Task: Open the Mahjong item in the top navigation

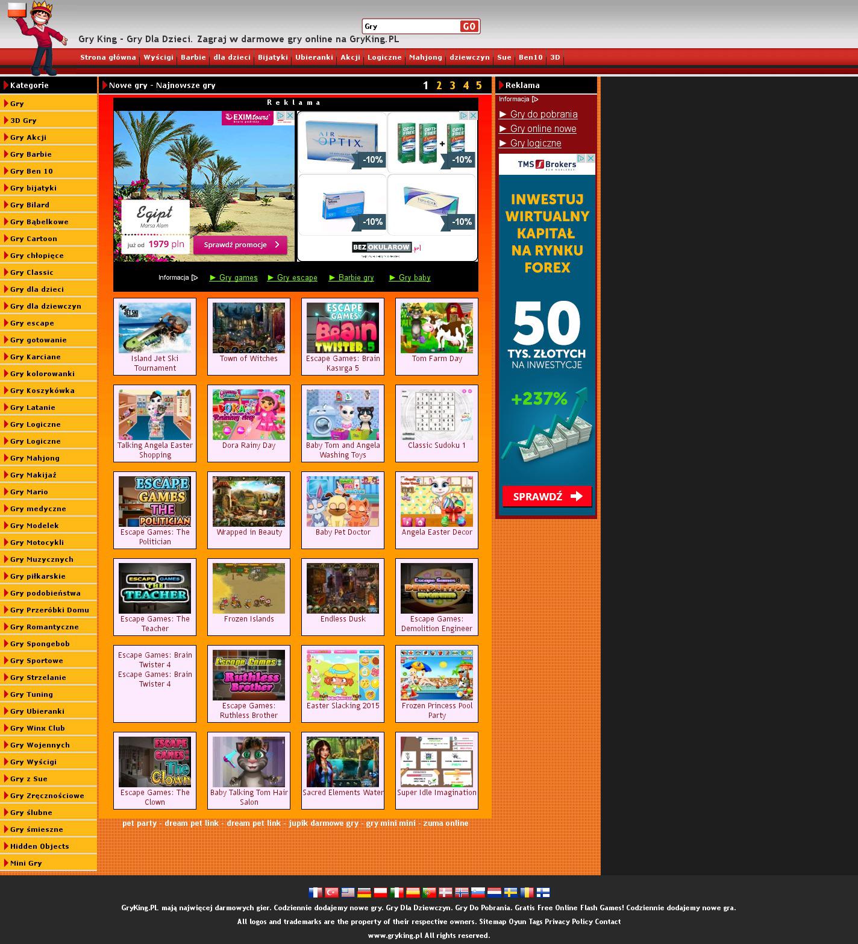Action: click(x=425, y=57)
